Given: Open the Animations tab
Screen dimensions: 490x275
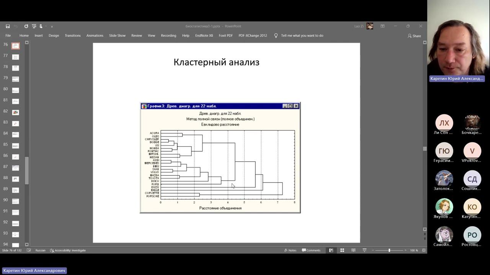Looking at the screenshot, I should (95, 36).
